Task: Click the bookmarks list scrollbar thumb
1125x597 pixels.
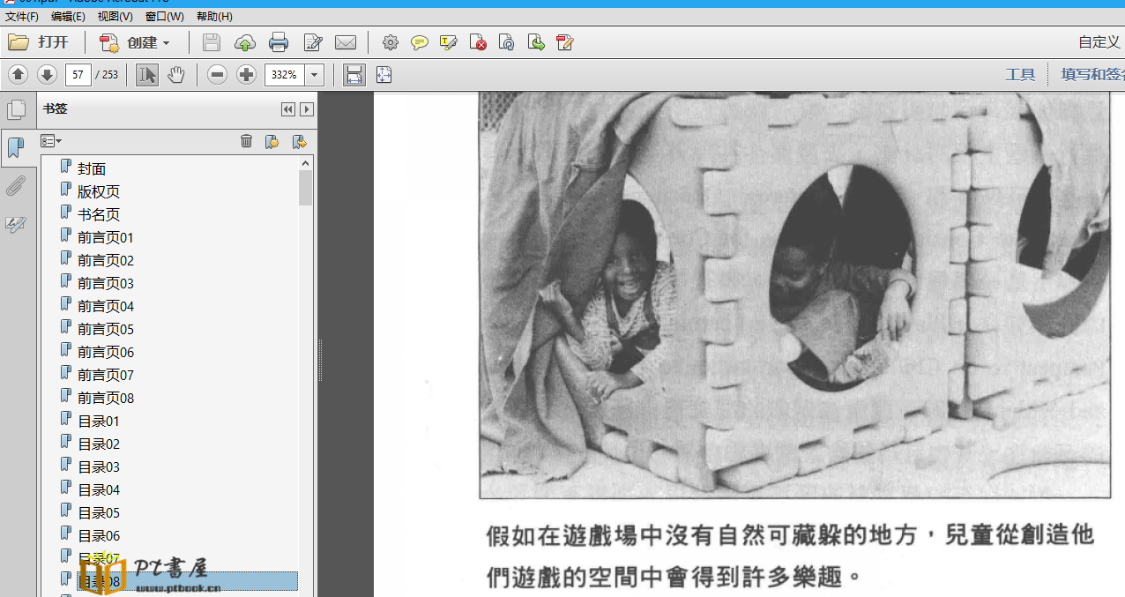Action: point(306,188)
